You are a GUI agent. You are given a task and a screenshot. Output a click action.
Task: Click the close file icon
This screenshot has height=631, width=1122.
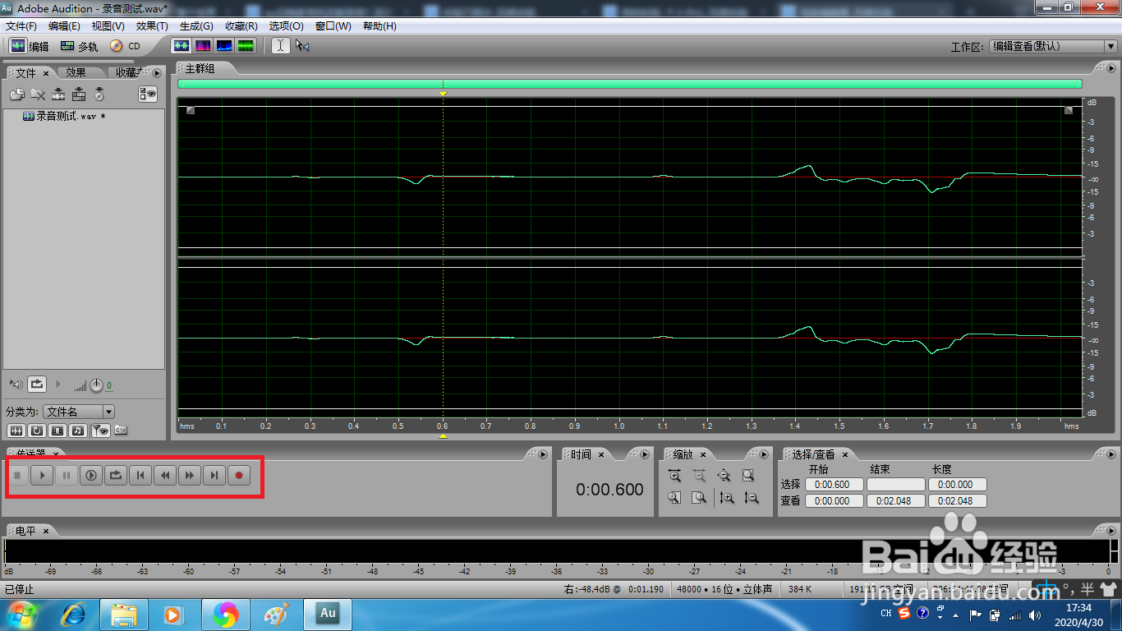pyautogui.click(x=38, y=94)
